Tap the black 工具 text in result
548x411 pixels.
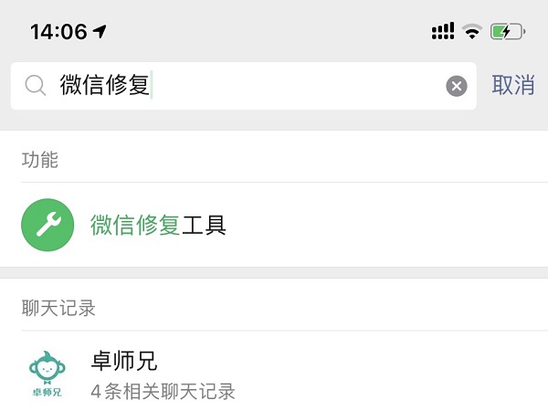[x=204, y=225]
